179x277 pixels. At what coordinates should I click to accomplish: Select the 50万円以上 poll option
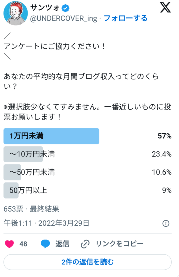click(x=87, y=190)
